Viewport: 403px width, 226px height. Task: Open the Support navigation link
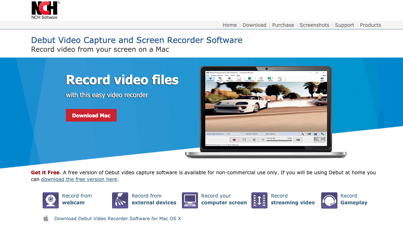[345, 25]
